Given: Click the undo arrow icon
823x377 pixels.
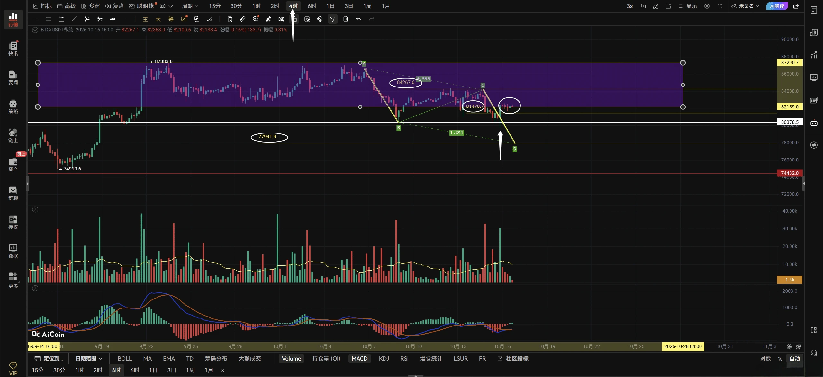Looking at the screenshot, I should coord(359,19).
